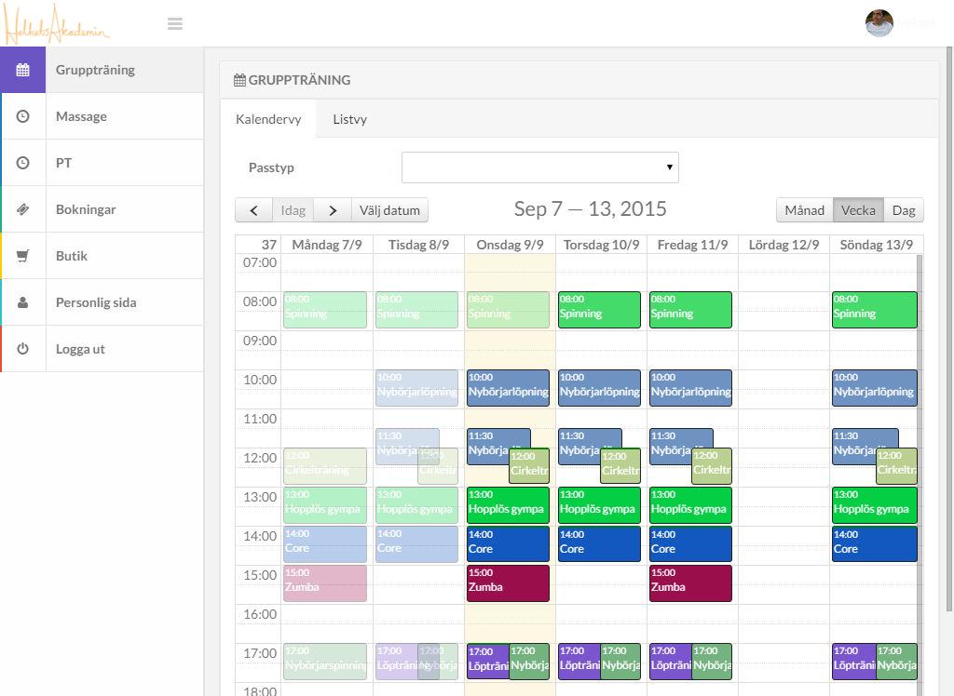Open Sunday 14:00 Core class
Viewport: 954px width, 696px height.
(874, 544)
